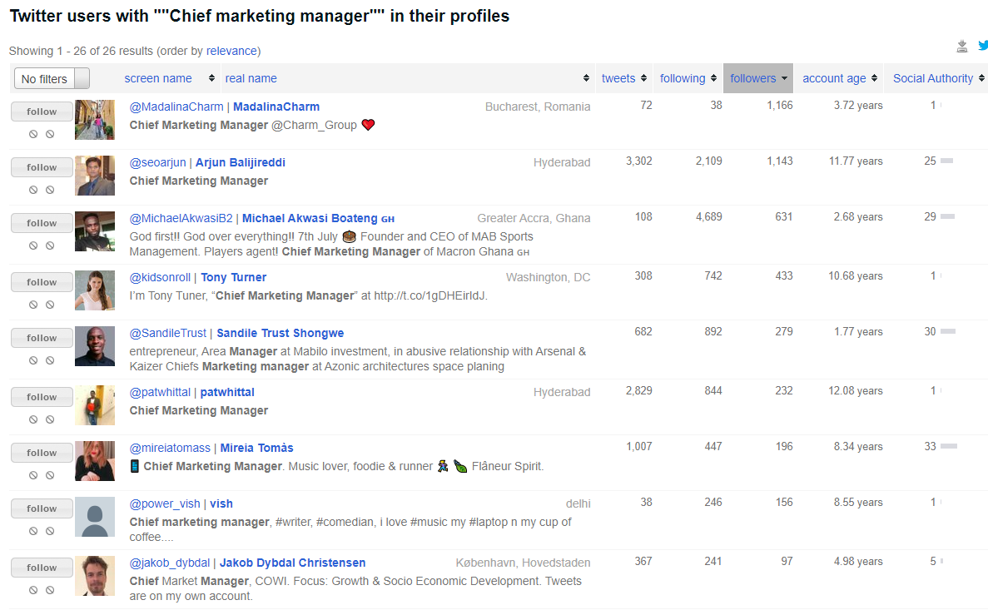This screenshot has width=988, height=610.
Task: Open the @mireiatomass profile link
Action: (170, 448)
